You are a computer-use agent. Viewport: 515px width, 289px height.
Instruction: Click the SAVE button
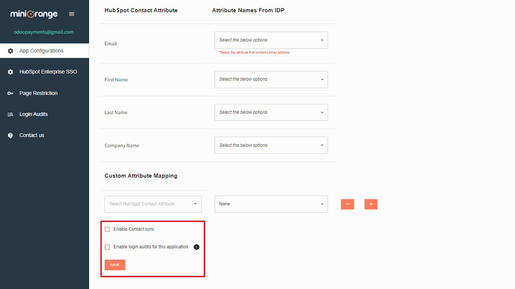pos(115,265)
